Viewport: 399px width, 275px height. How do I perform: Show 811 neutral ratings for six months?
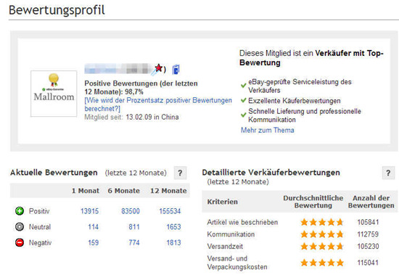134,227
